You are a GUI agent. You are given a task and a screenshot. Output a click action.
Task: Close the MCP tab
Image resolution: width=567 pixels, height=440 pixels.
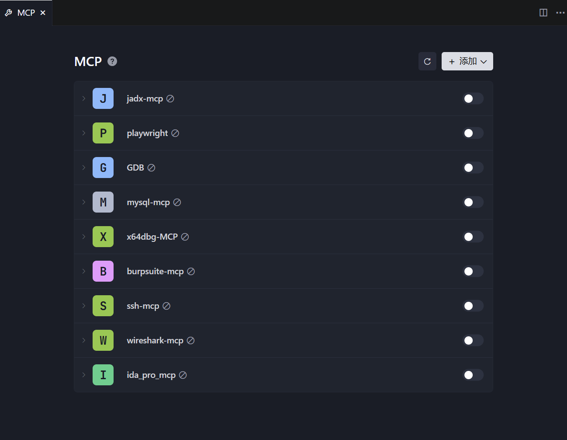43,13
